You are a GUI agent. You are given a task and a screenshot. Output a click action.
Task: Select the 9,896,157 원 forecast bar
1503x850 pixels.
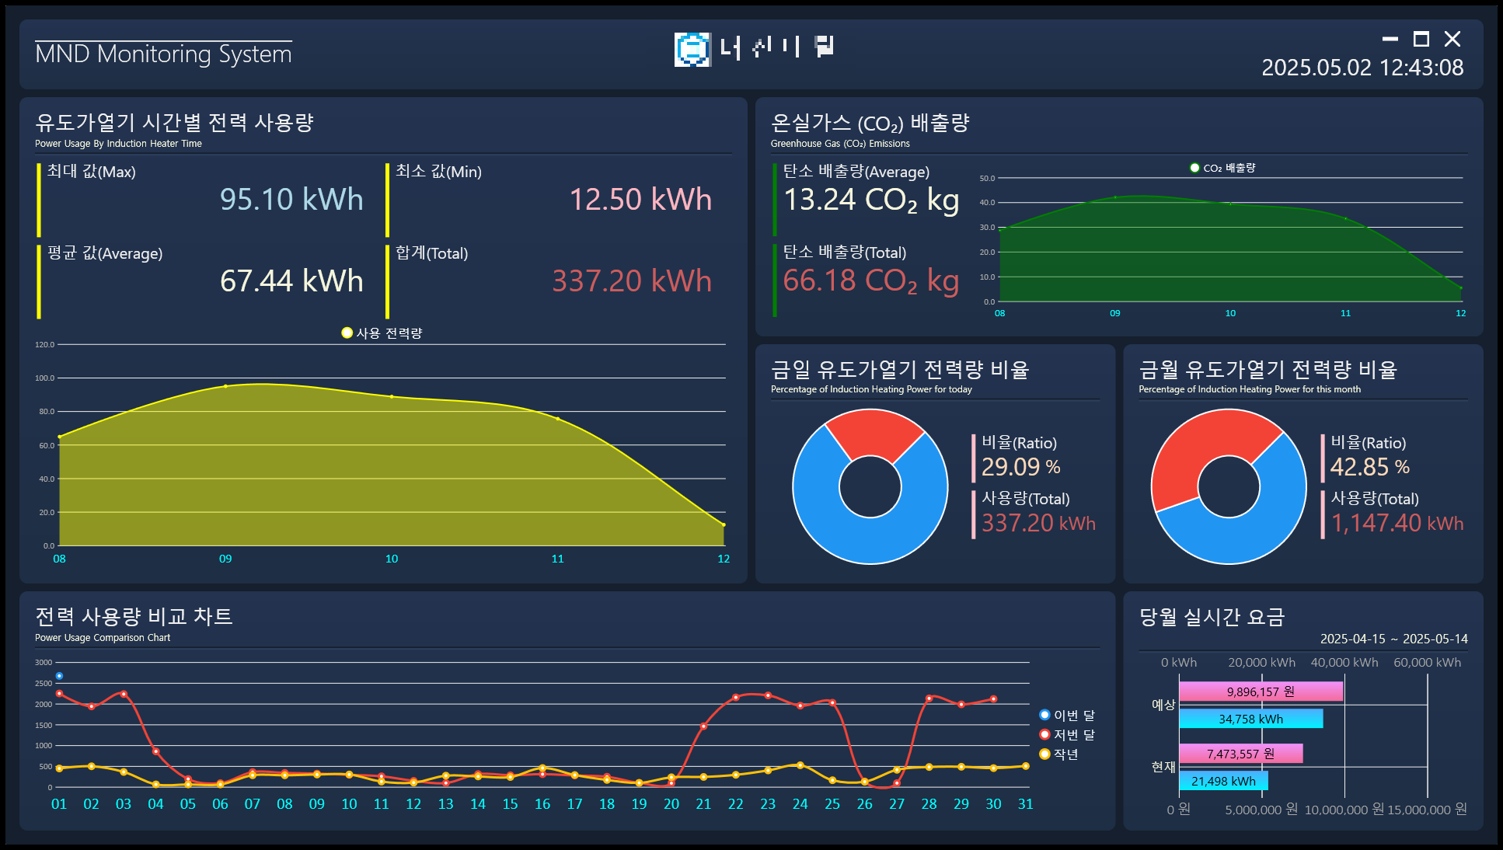(x=1261, y=691)
